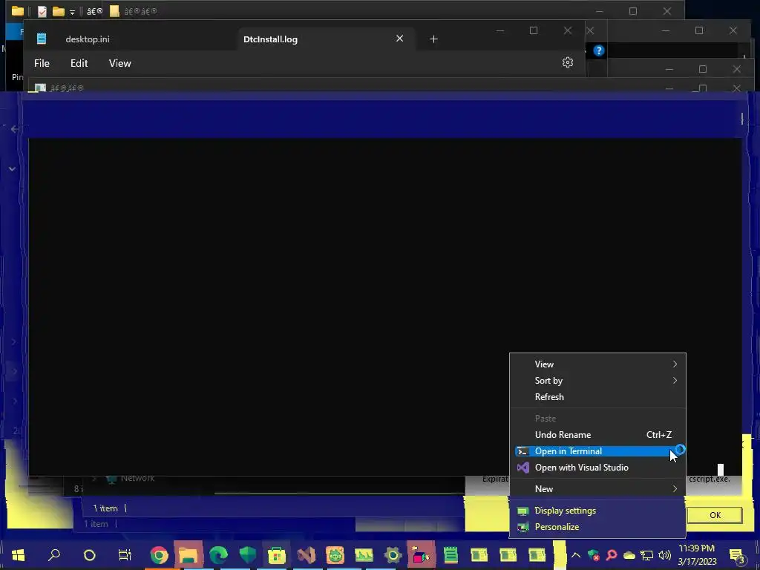Click the Visual Studio icon in context menu
760x570 pixels.
[522, 468]
